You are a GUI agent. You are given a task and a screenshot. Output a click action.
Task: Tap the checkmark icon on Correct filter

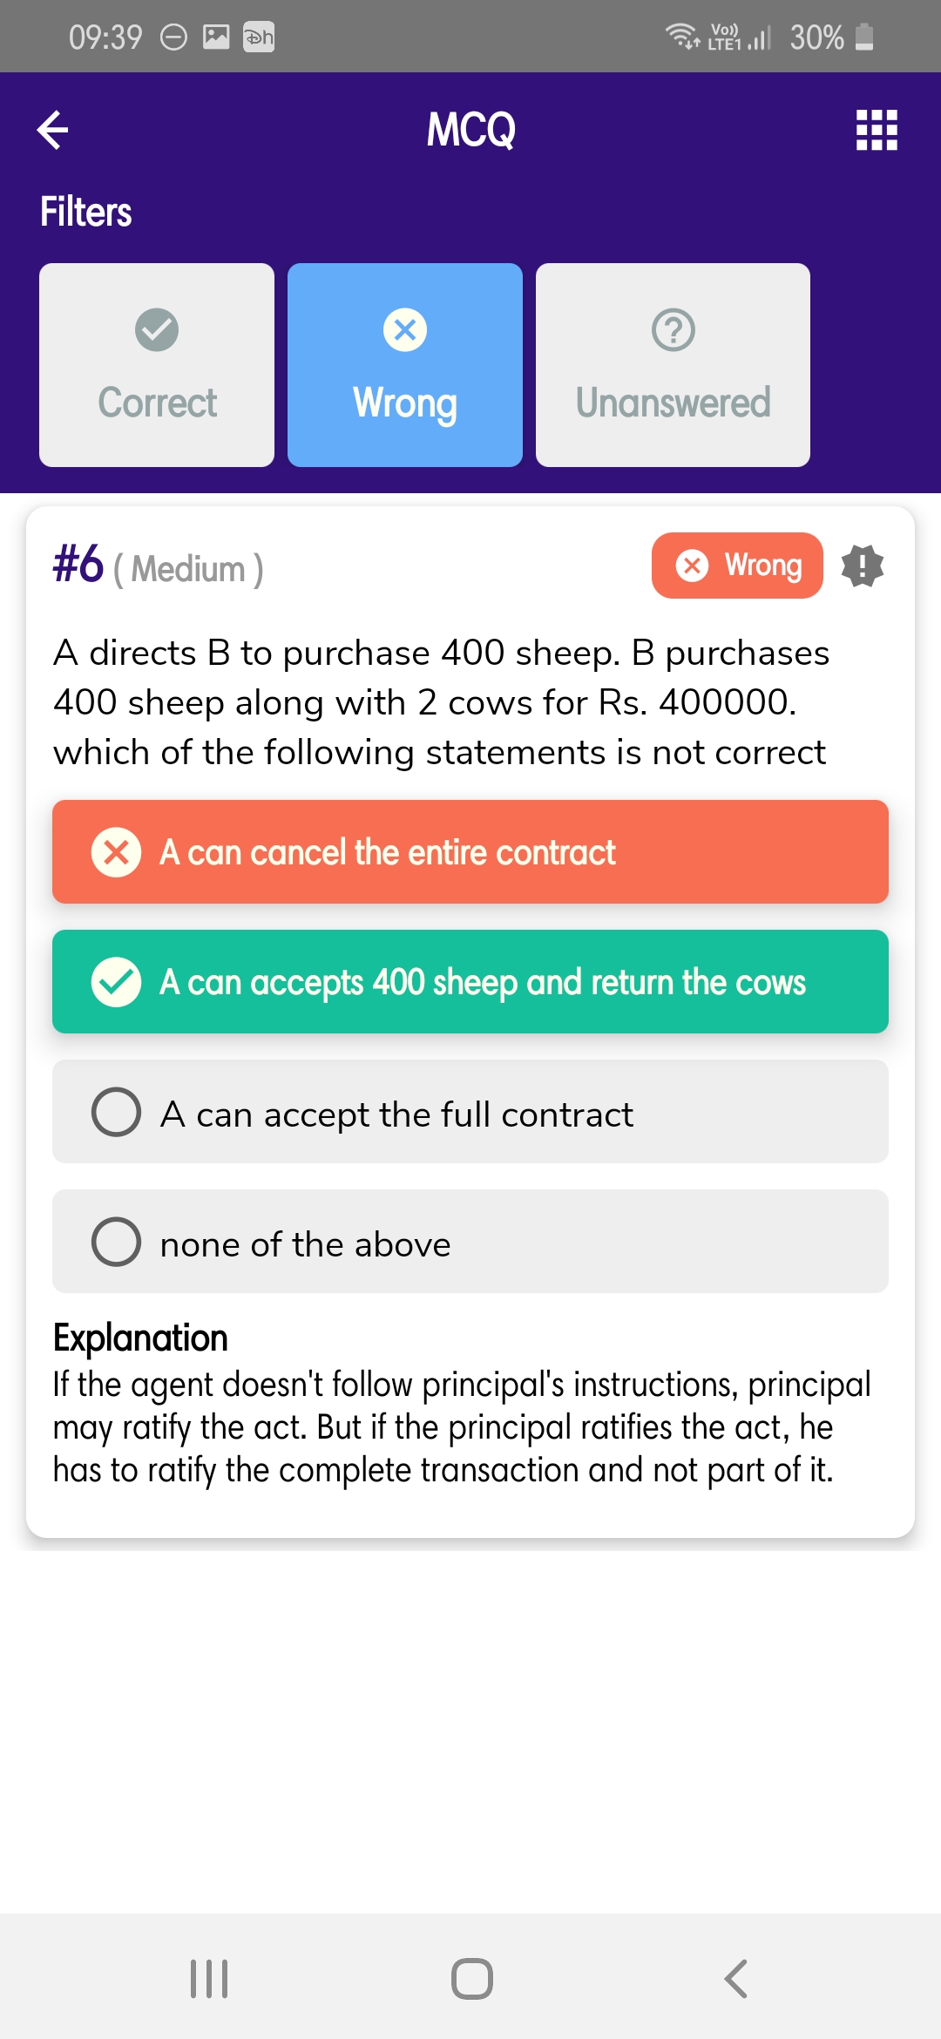[157, 330]
